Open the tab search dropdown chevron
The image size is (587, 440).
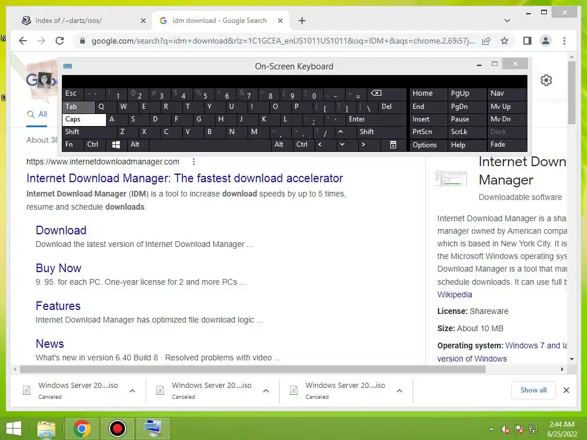coord(507,21)
